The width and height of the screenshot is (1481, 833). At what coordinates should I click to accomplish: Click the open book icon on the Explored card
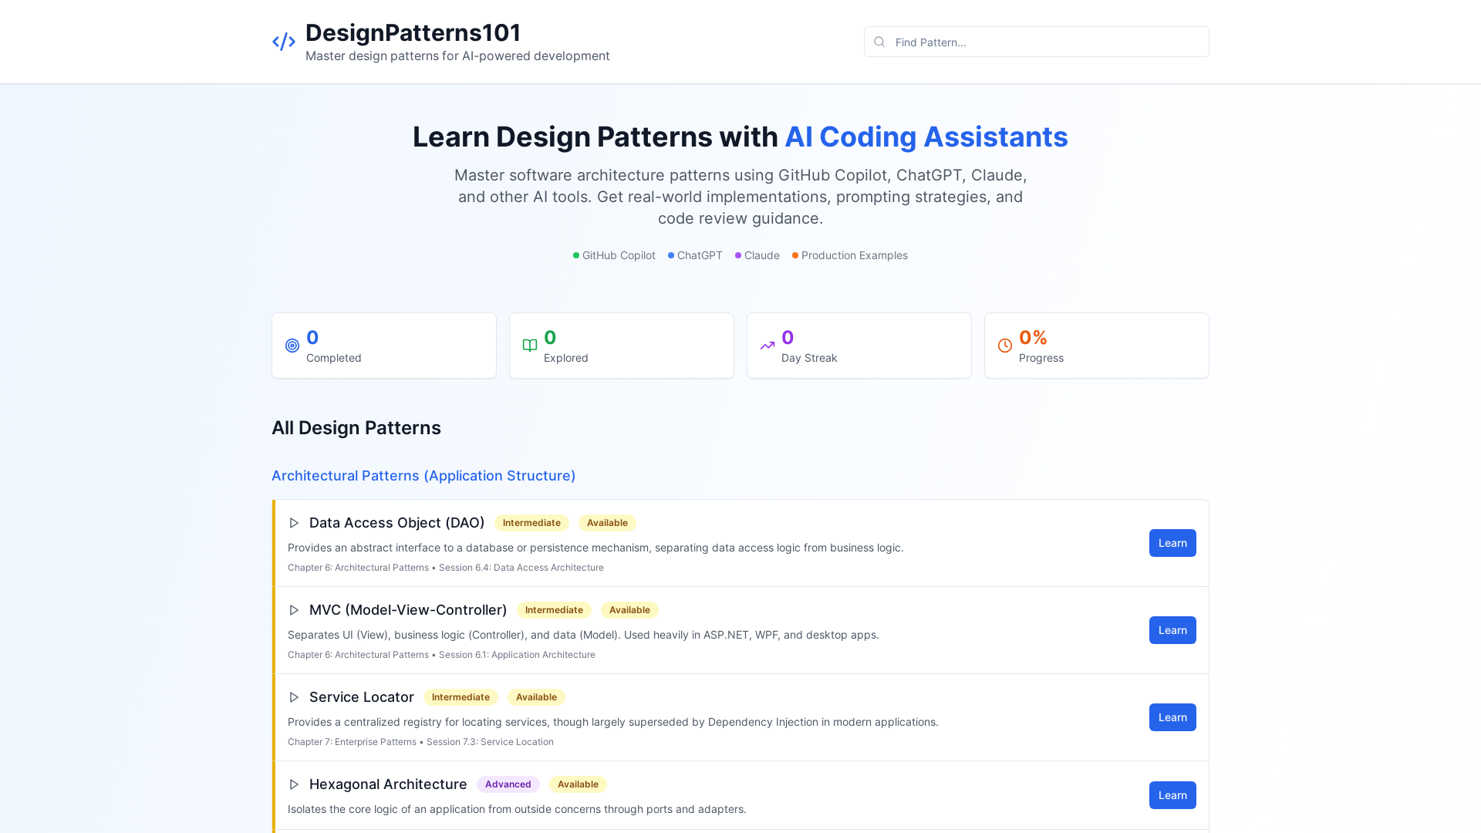click(530, 346)
